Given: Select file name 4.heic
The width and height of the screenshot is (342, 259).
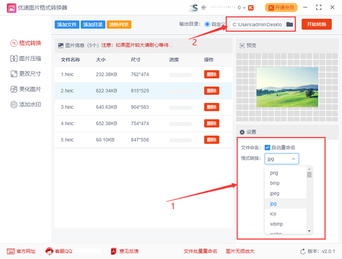Looking at the screenshot, I should pyautogui.click(x=67, y=123).
